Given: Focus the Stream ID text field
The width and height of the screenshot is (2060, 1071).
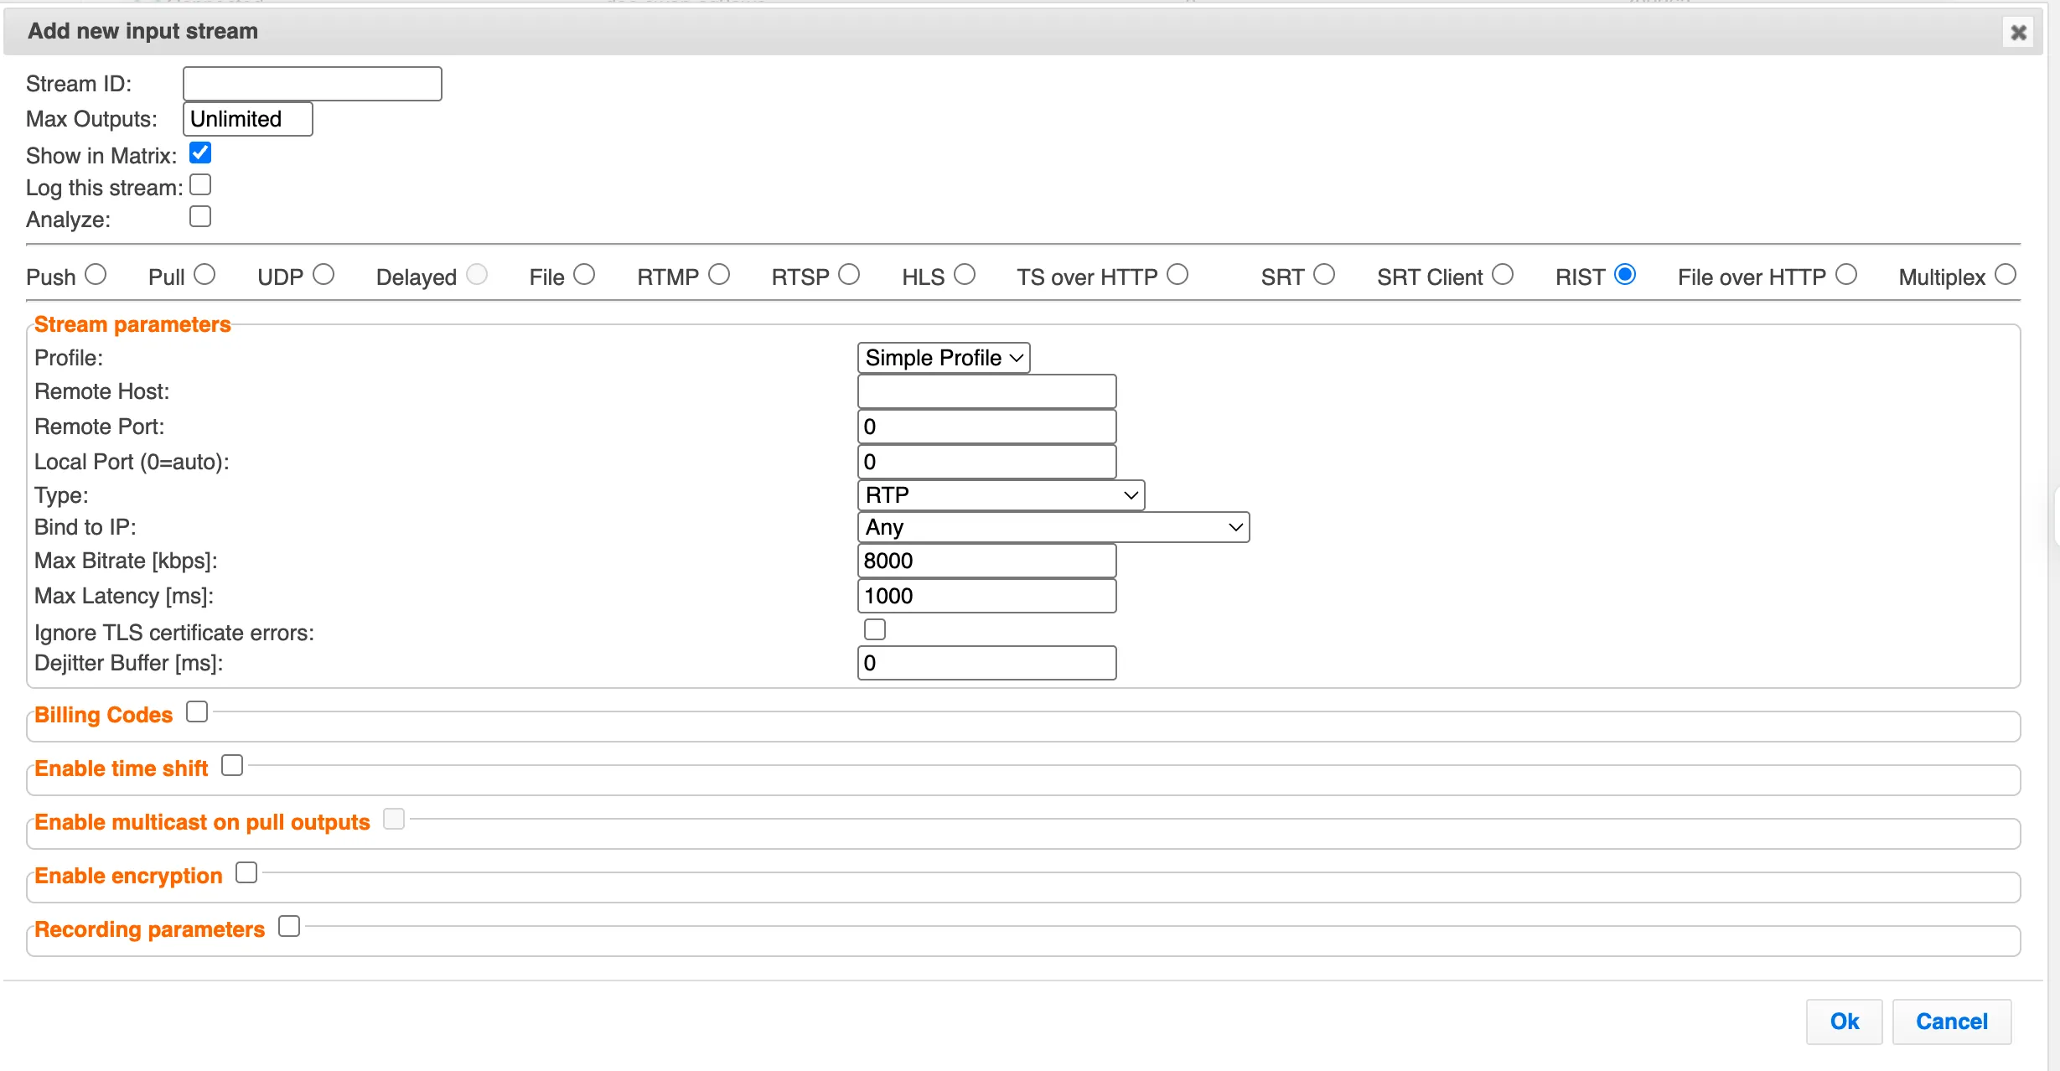Looking at the screenshot, I should [x=313, y=84].
